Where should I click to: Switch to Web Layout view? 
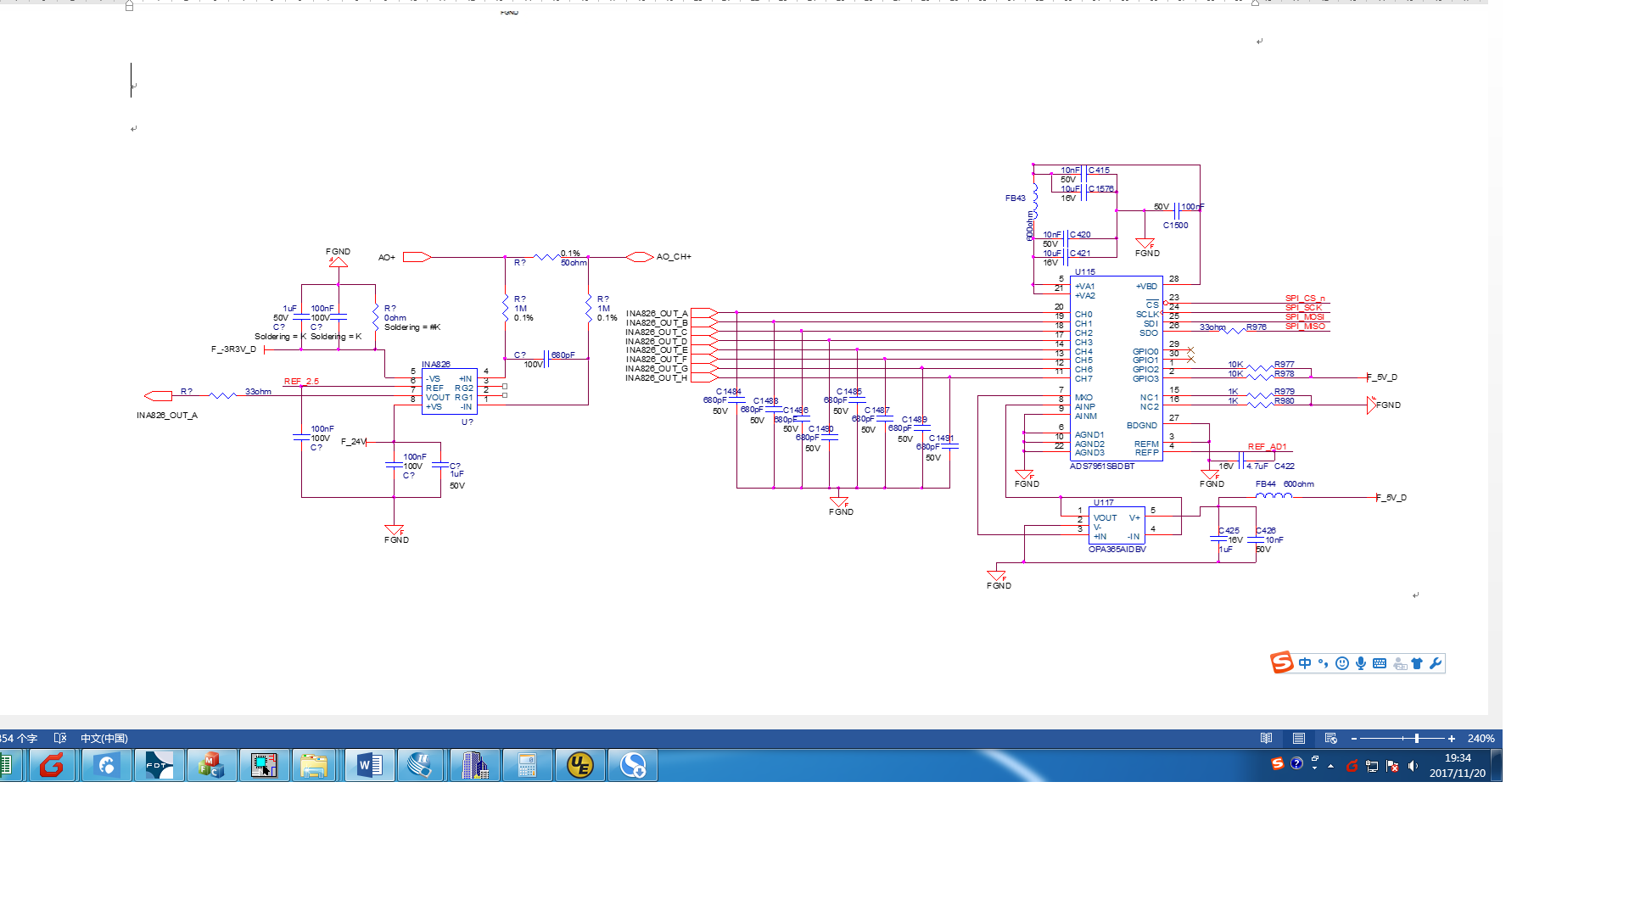click(x=1330, y=738)
